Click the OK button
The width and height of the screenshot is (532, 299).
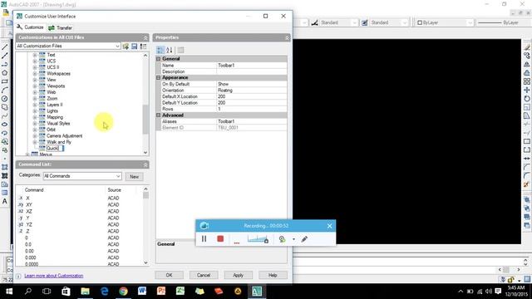[169, 275]
